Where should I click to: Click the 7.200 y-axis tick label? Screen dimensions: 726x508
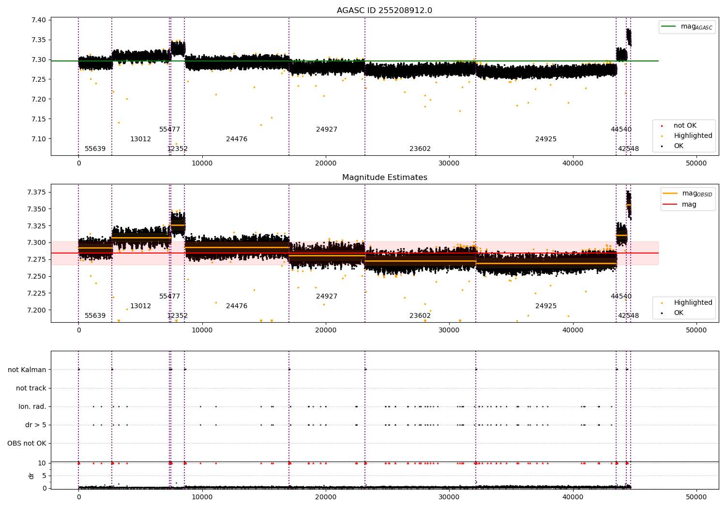[x=37, y=310]
